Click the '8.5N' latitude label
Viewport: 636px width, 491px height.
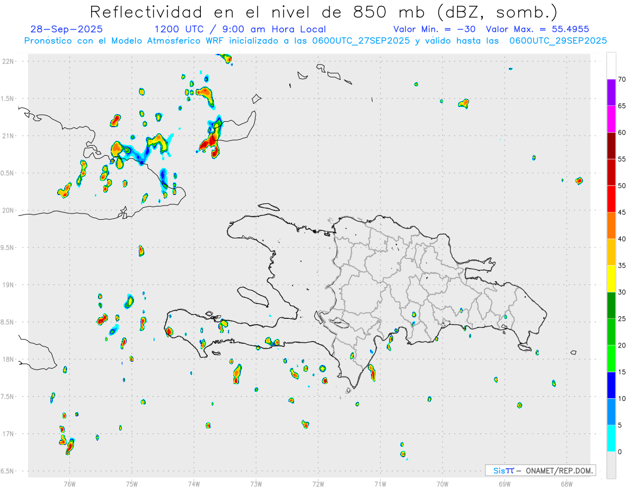(8, 322)
